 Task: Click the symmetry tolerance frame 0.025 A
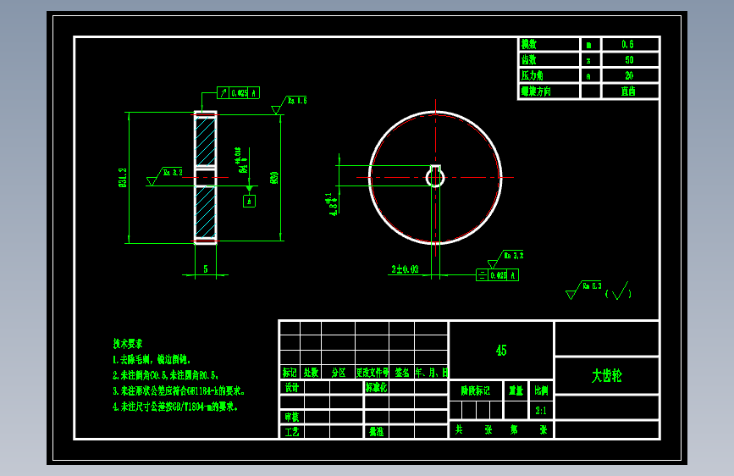pos(497,275)
